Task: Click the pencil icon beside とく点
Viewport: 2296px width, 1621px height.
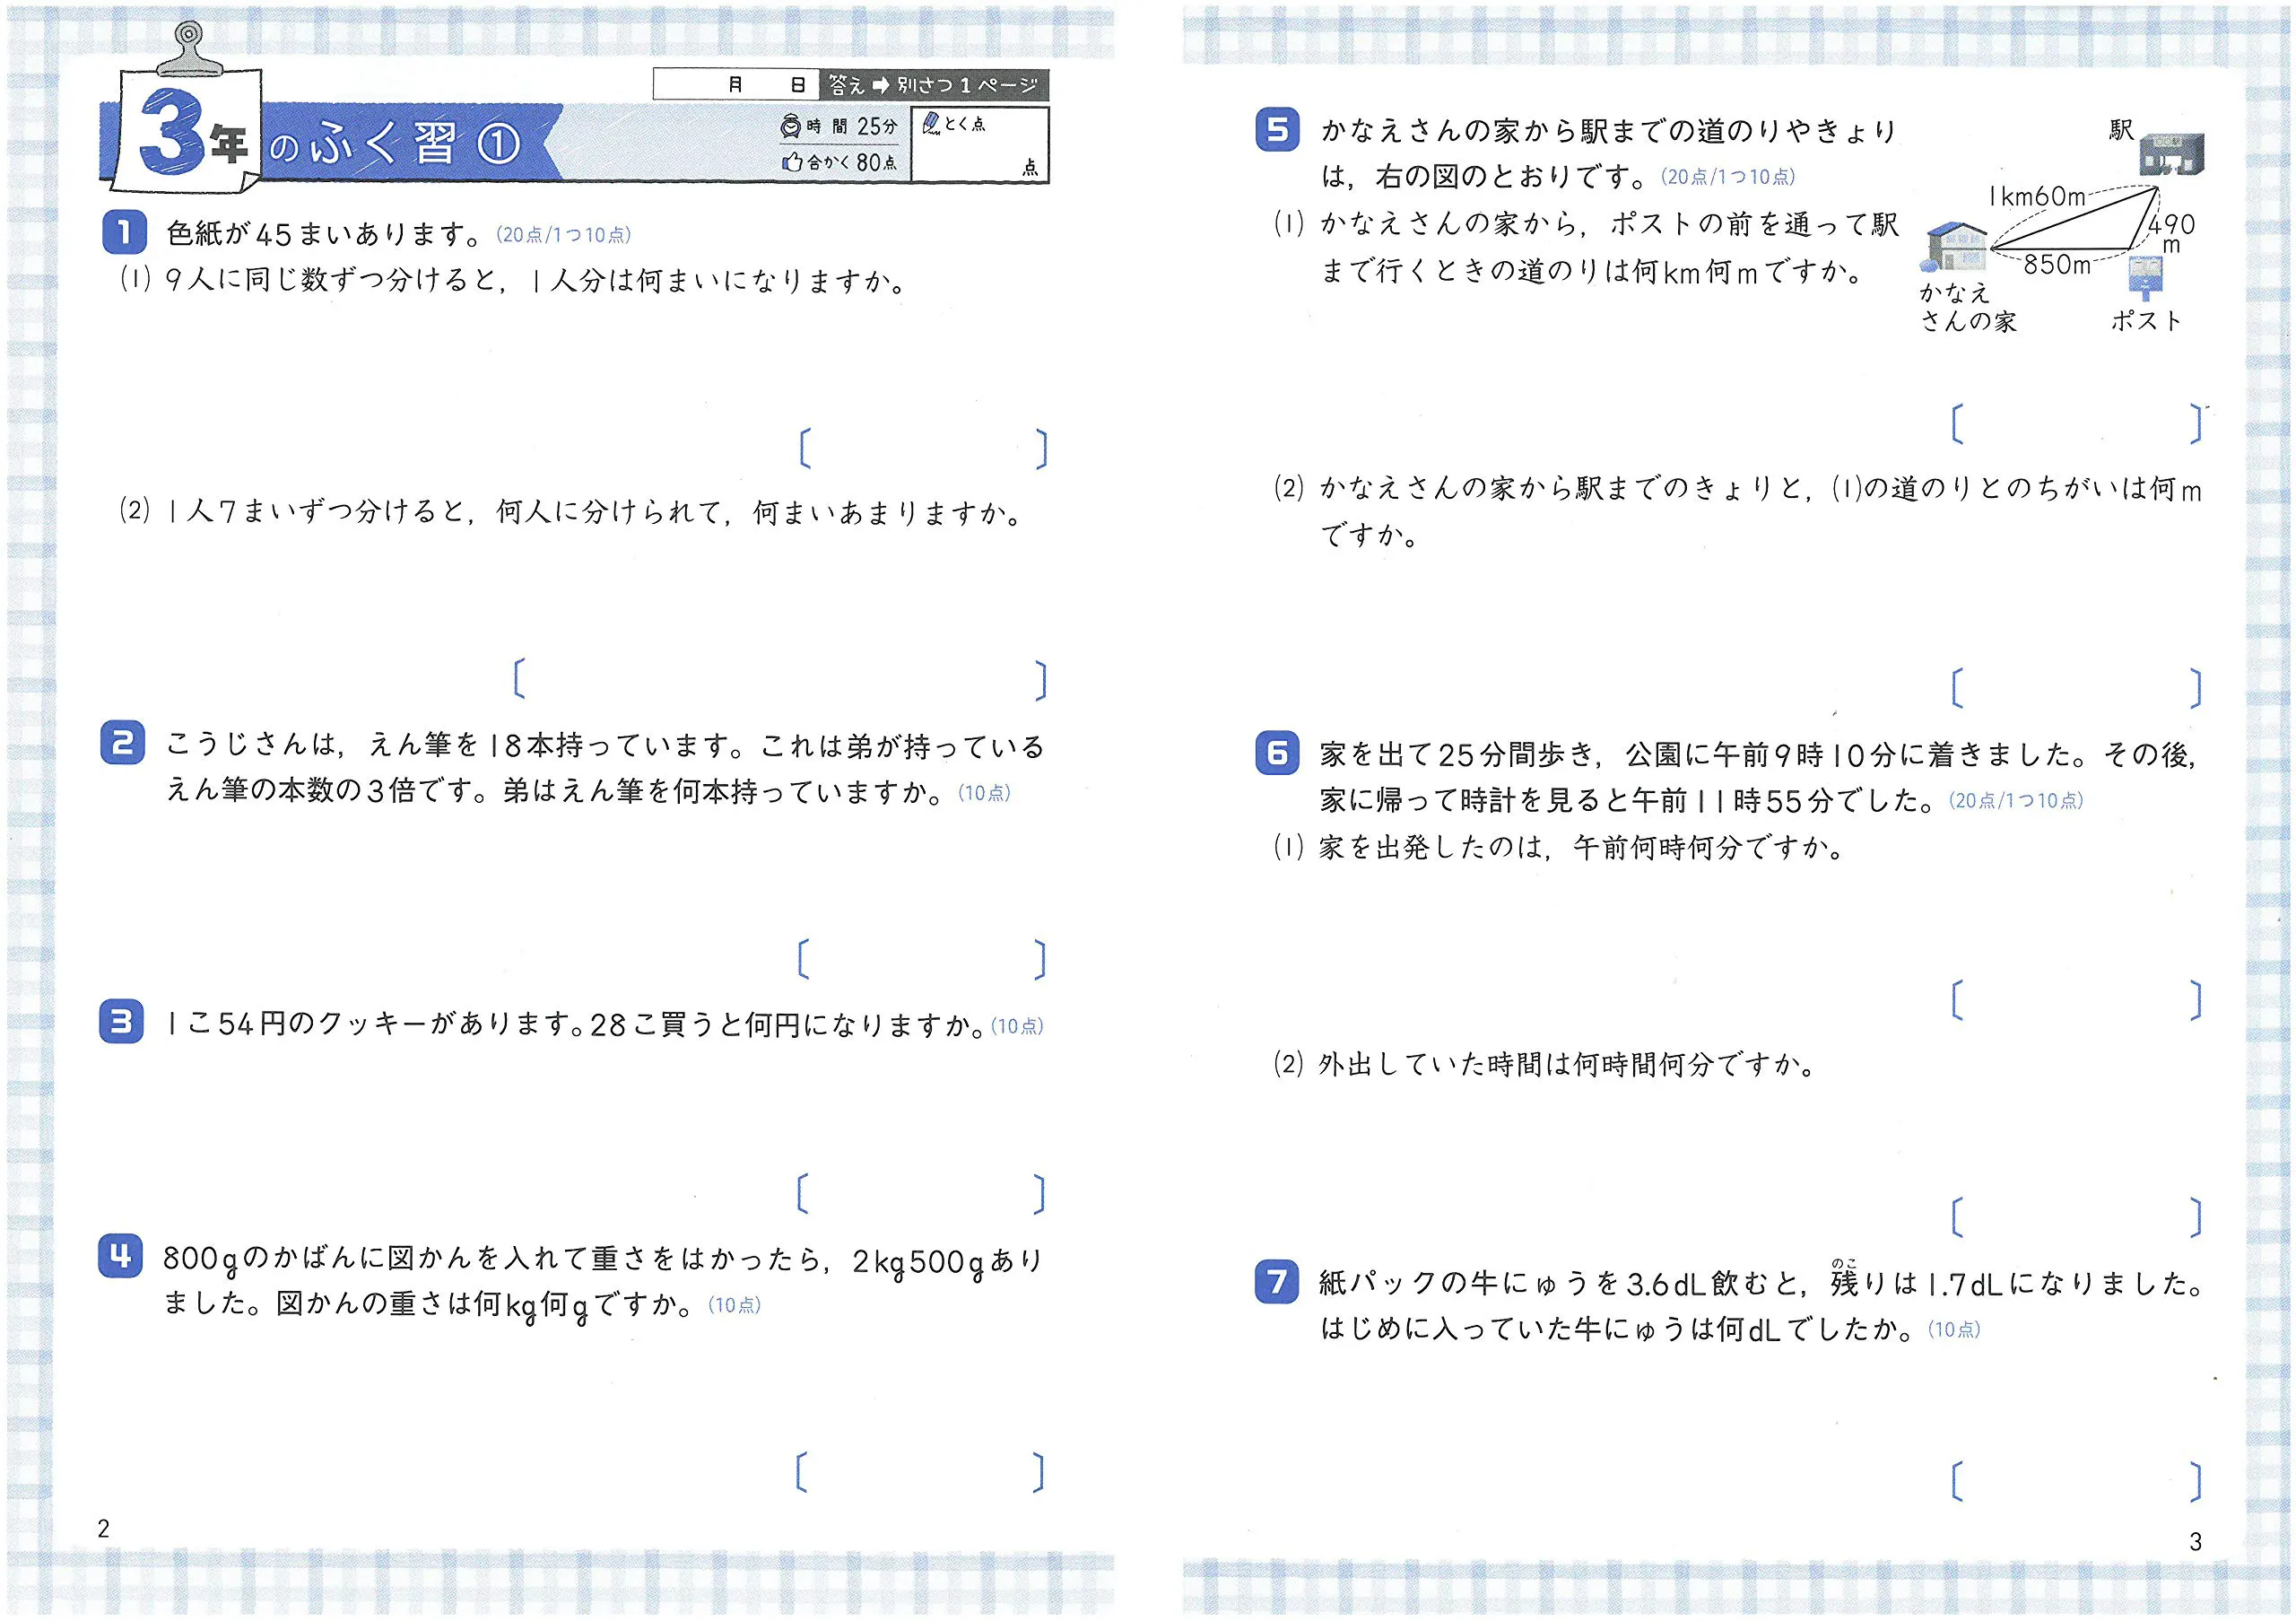Action: tap(931, 123)
